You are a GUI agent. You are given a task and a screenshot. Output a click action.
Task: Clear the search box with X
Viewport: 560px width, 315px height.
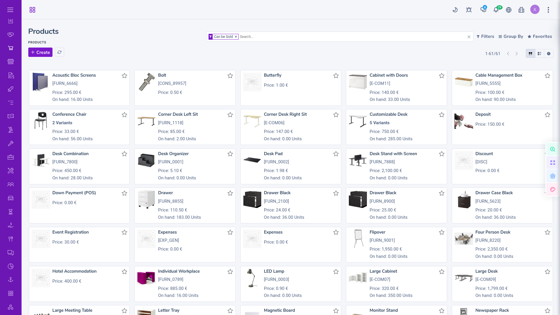(469, 37)
